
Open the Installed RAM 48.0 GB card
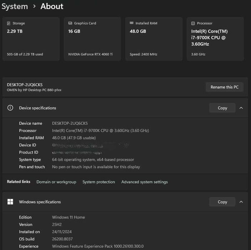(x=154, y=39)
